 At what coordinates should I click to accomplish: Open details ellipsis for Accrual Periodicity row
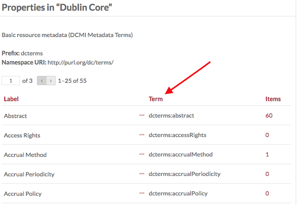coord(142,174)
